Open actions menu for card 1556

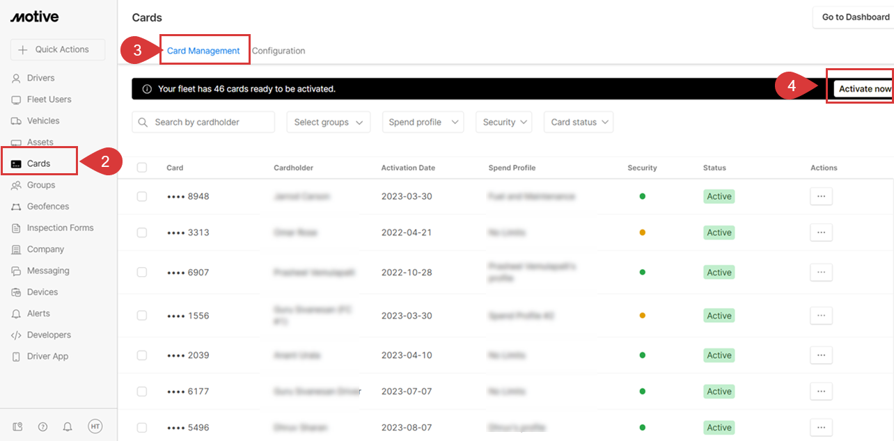pos(821,315)
